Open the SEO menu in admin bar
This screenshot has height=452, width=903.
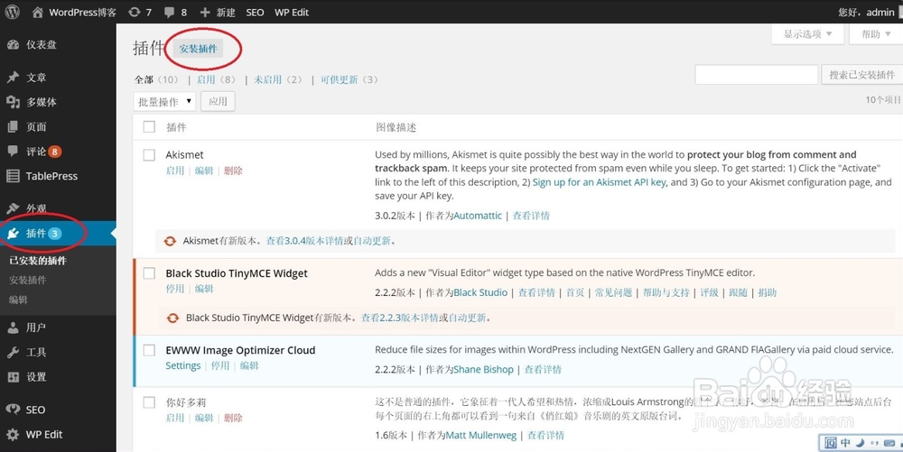[x=255, y=13]
